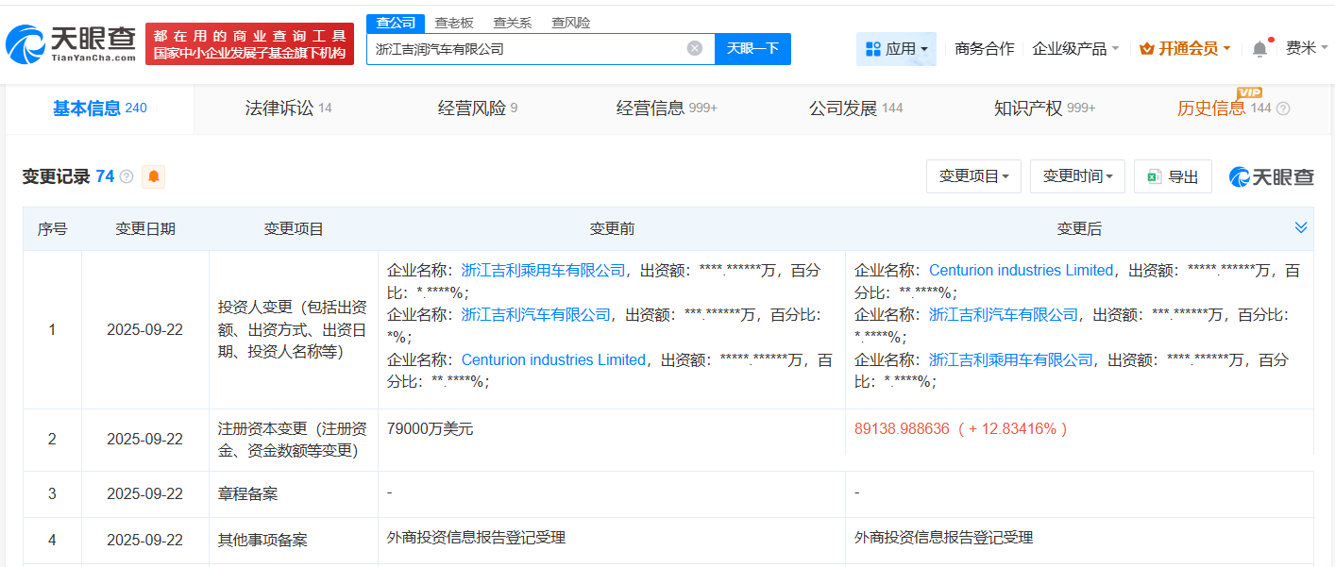The height and width of the screenshot is (567, 1335).
Task: Click the 变更记录 section heading
Action: [x=56, y=176]
